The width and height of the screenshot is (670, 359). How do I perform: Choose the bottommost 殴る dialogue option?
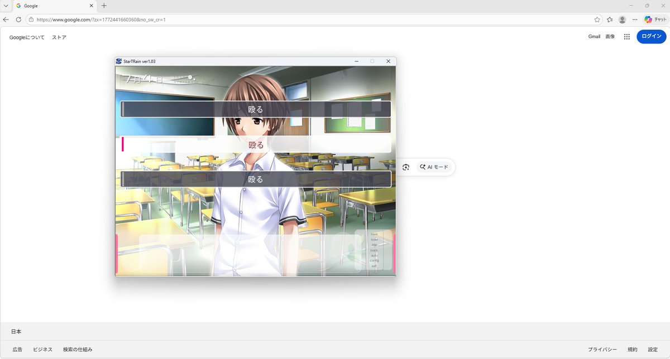point(256,179)
